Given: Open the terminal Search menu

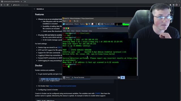Looking at the screenshot, I should click(x=78, y=31).
